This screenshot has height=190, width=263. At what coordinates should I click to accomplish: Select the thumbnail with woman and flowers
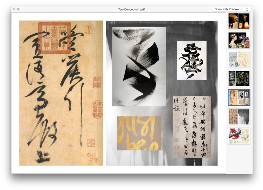tap(239, 40)
